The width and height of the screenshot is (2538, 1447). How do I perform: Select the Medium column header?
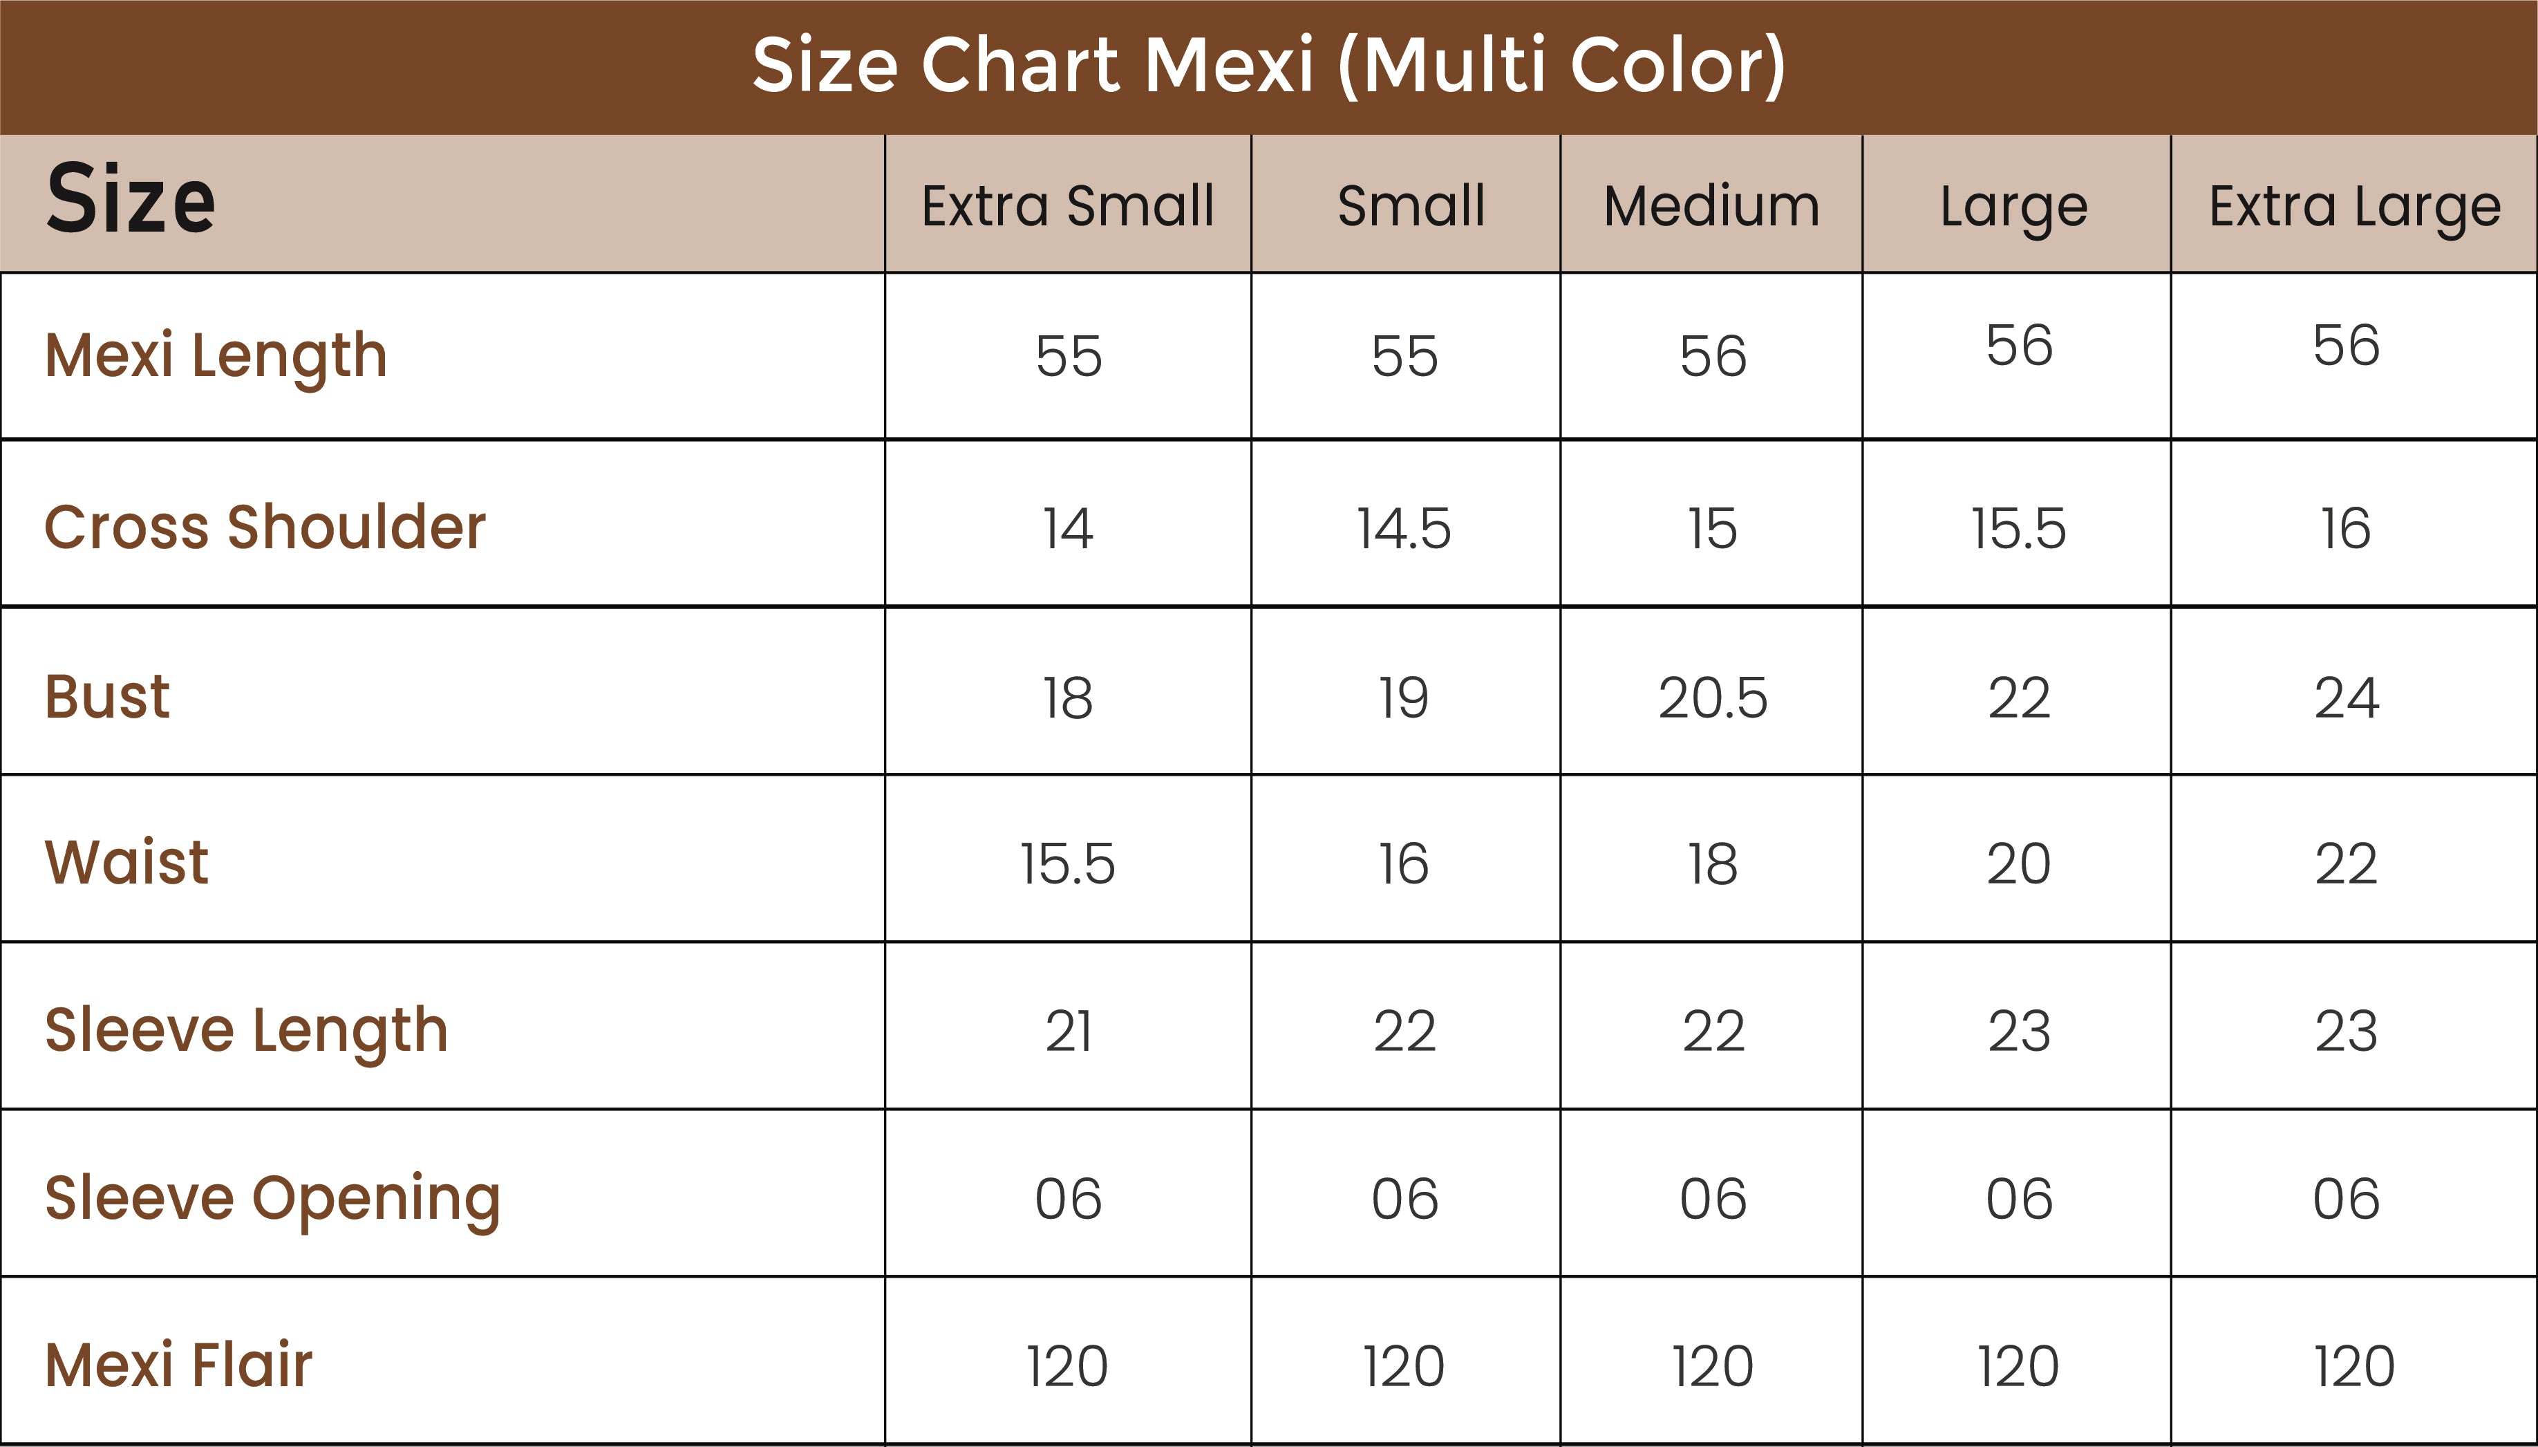pos(1711,206)
